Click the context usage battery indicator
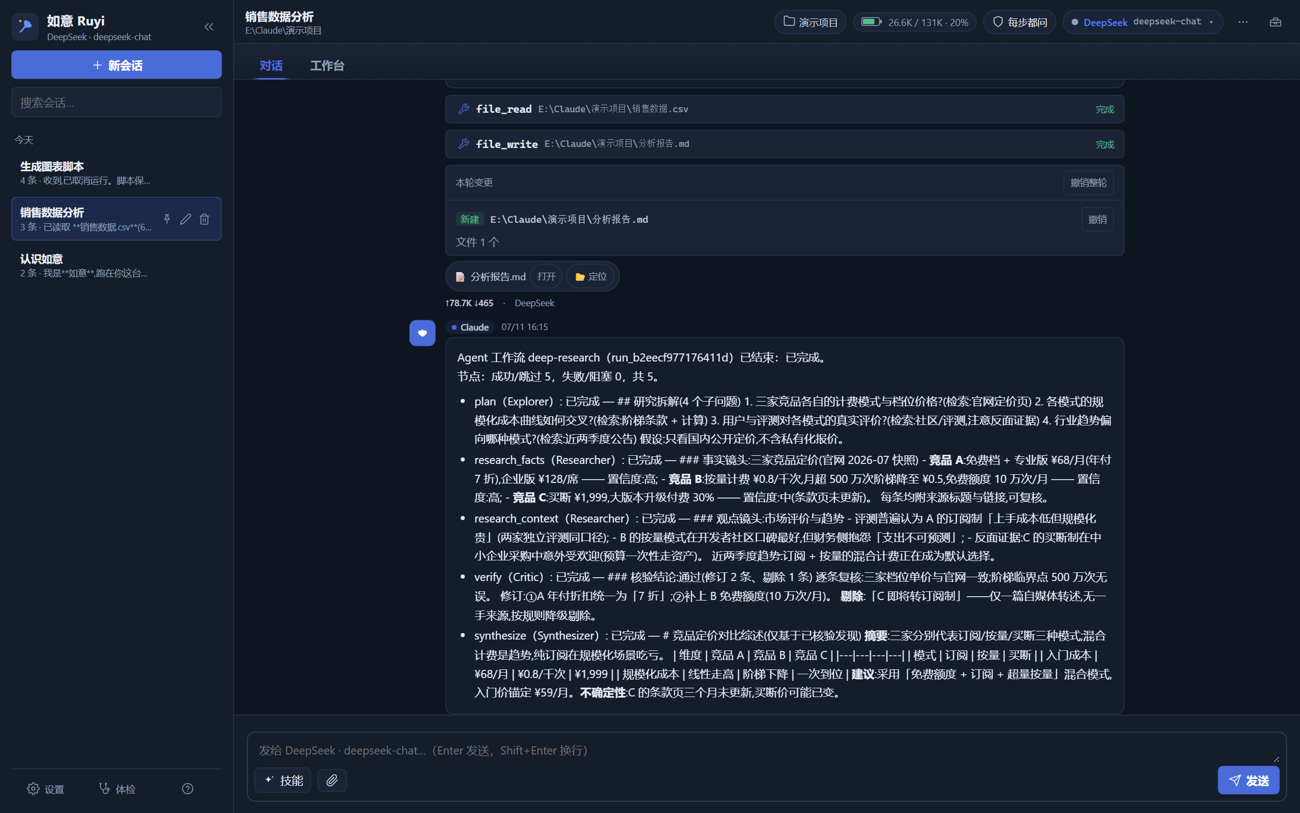 [915, 22]
